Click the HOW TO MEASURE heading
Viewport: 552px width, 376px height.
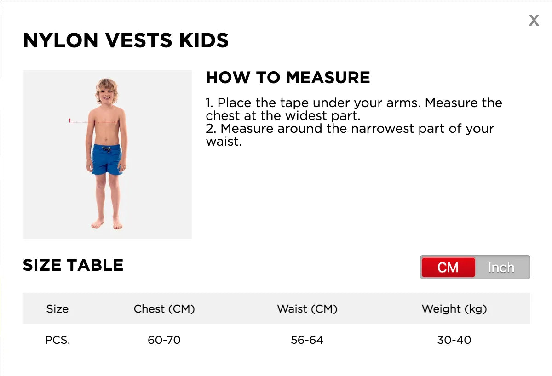tap(288, 77)
